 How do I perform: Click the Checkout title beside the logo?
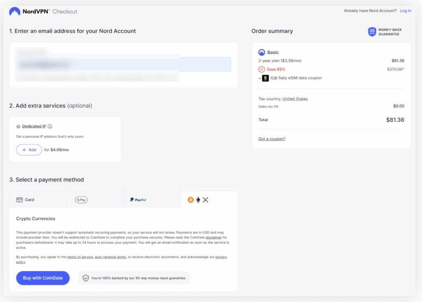(65, 12)
